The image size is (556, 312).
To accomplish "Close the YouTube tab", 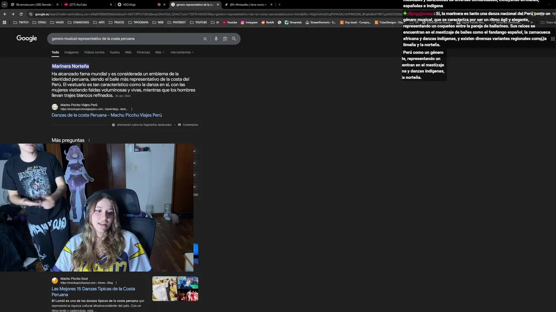I will point(111,4).
